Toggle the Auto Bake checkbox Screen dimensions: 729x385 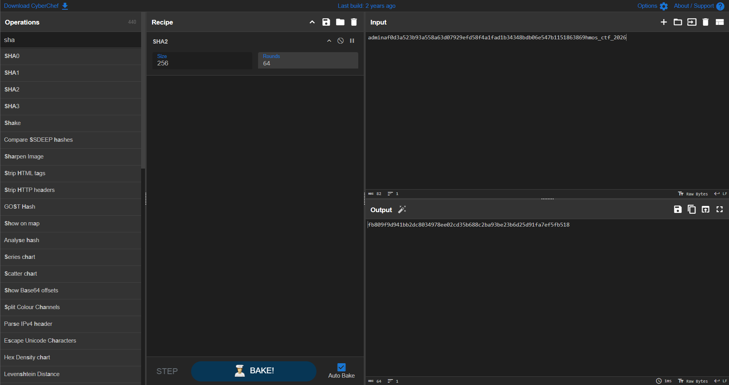coord(341,367)
